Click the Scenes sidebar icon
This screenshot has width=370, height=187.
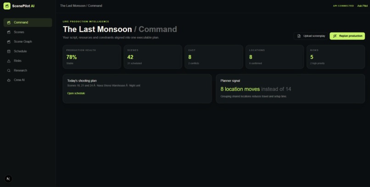9,32
